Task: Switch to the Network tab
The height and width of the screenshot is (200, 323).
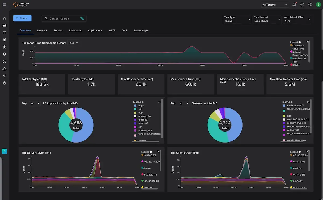Action: click(42, 31)
